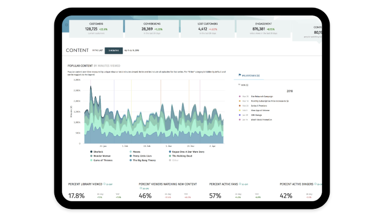Click the date range text beside 3 Months

(132, 50)
